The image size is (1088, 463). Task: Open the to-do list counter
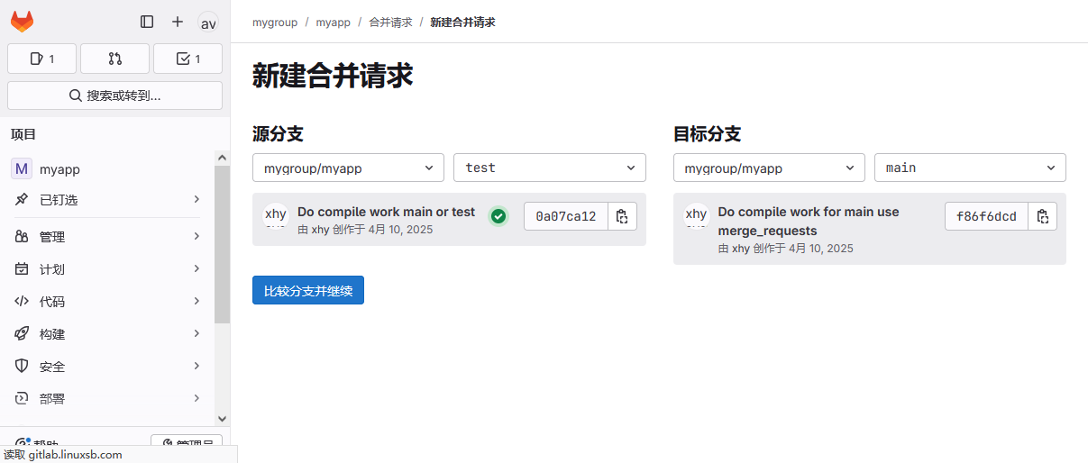187,59
